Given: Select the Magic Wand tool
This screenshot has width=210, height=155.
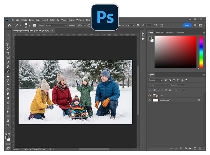Looking at the screenshot, I should 8,49.
